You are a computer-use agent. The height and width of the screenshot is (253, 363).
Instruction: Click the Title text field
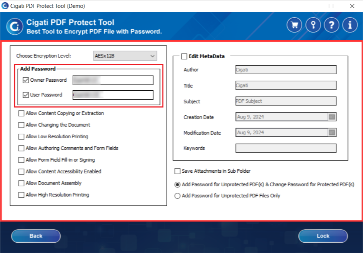click(x=286, y=86)
